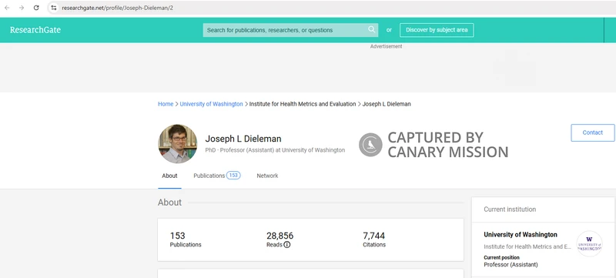Click the 153 Publications statistic
This screenshot has width=616, height=278.
pyautogui.click(x=186, y=239)
